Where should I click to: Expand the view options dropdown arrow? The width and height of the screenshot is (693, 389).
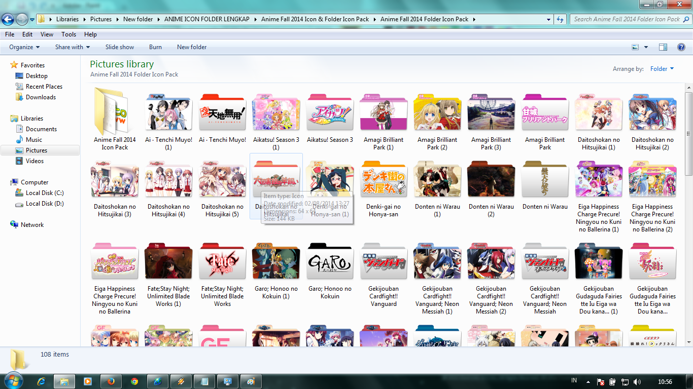pos(646,47)
